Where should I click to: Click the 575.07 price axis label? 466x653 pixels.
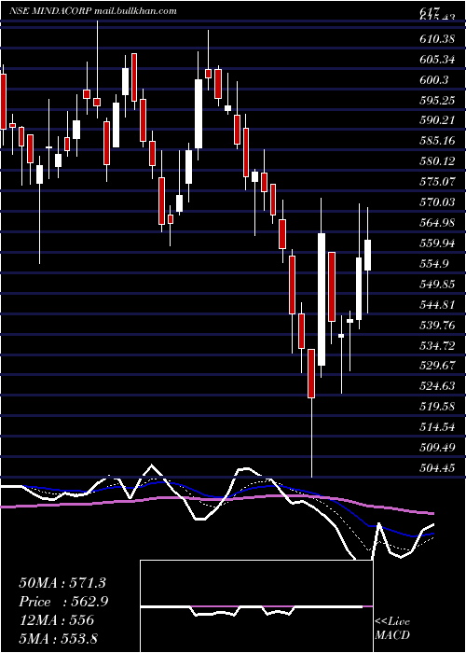(436, 182)
